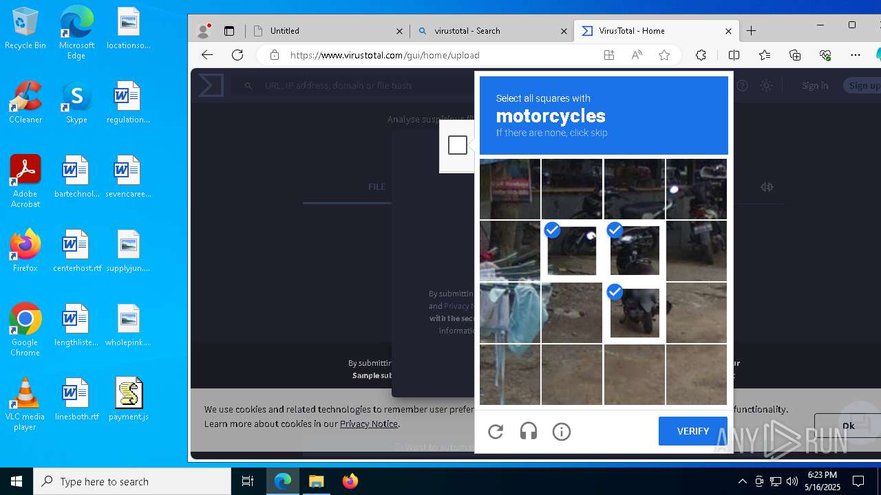
Task: Click the Browser essentials heart icon
Action: pos(825,55)
